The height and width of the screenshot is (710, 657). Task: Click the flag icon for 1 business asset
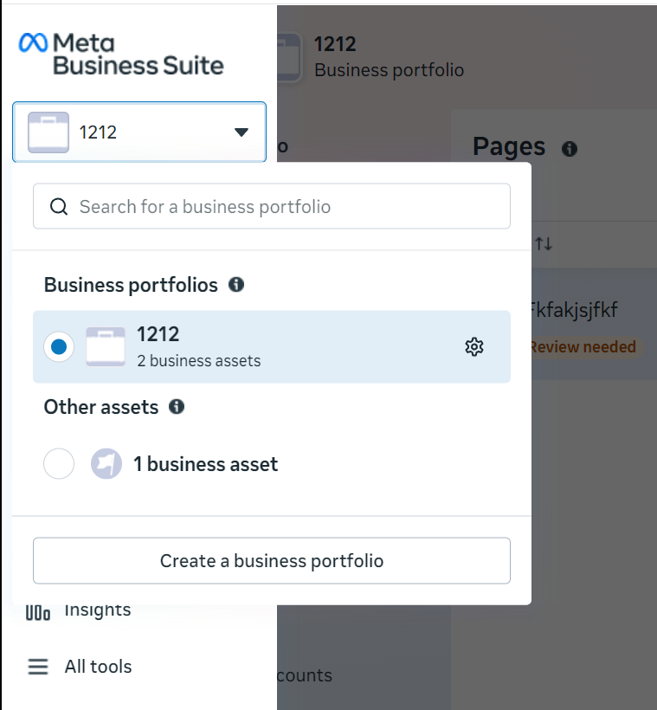click(106, 464)
